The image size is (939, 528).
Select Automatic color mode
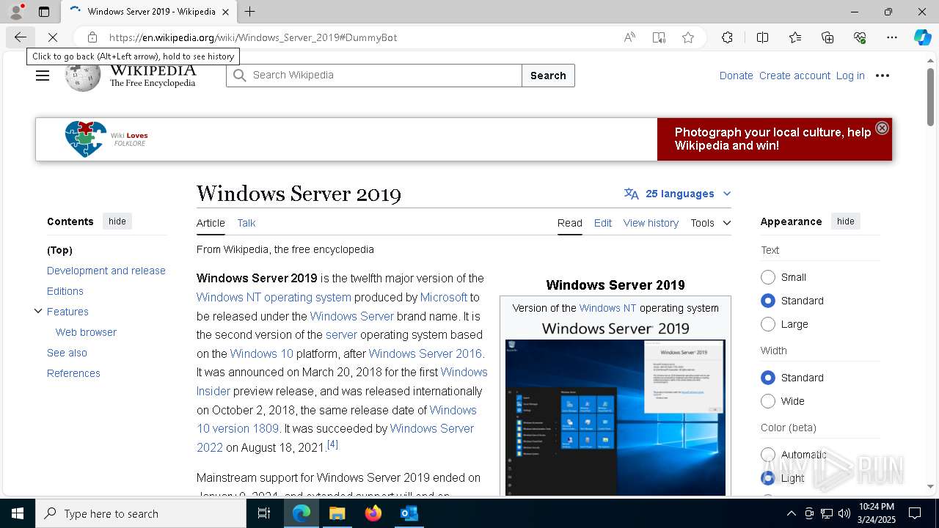(x=768, y=455)
